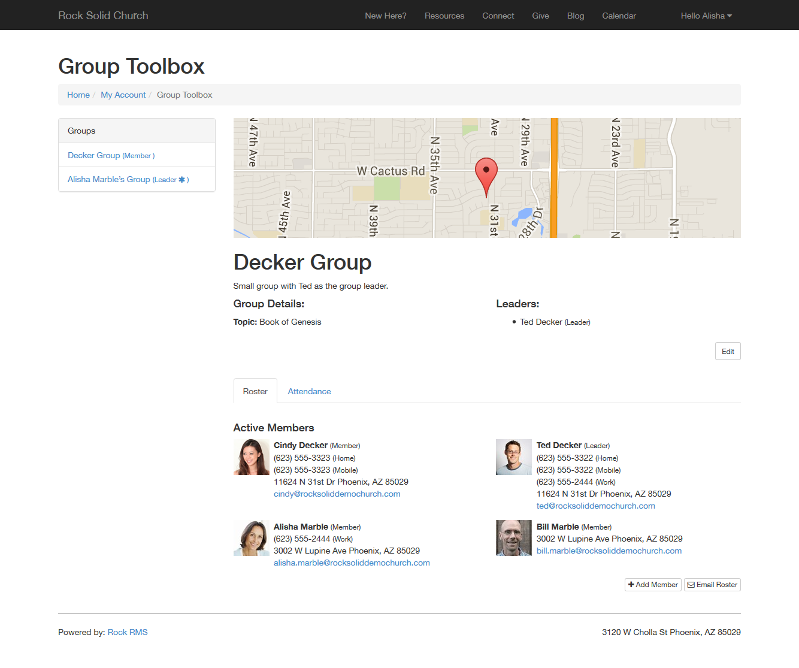This screenshot has height=668, width=799.
Task: Open the Rock RMS footer link
Action: click(x=128, y=632)
